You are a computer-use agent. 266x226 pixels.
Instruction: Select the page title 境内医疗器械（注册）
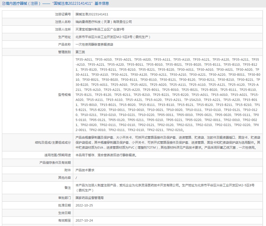pyautogui.click(x=23, y=4)
